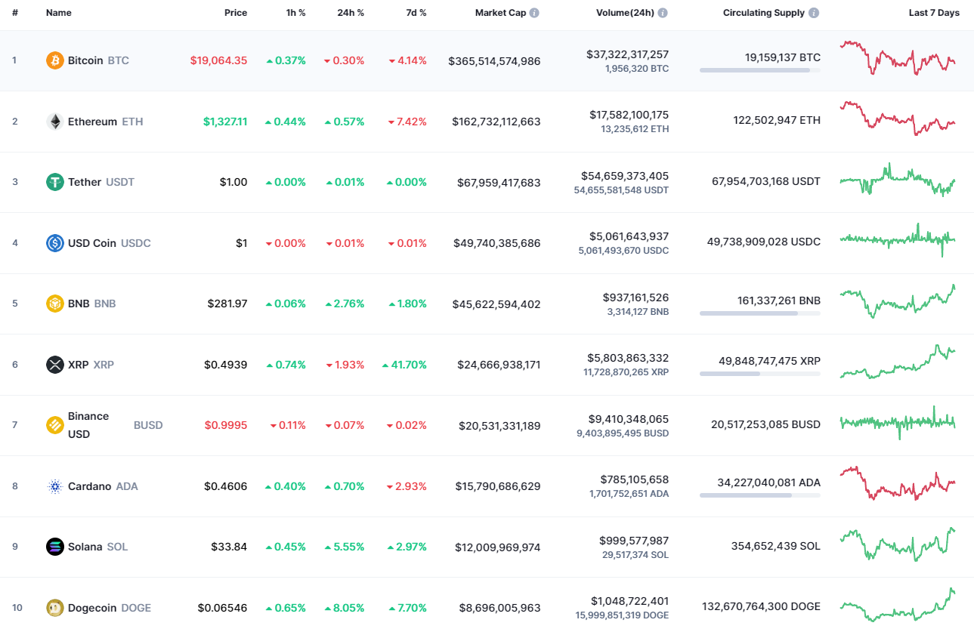Click the Tether logo icon
The width and height of the screenshot is (974, 632).
coord(54,182)
